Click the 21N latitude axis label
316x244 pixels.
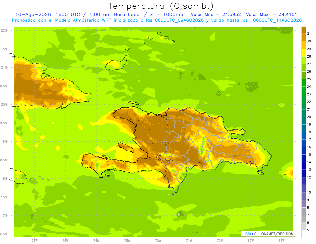(4, 67)
